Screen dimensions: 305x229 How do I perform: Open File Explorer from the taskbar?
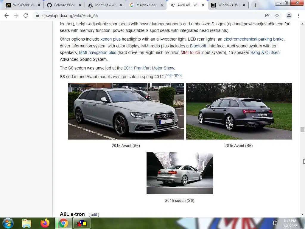27,223
